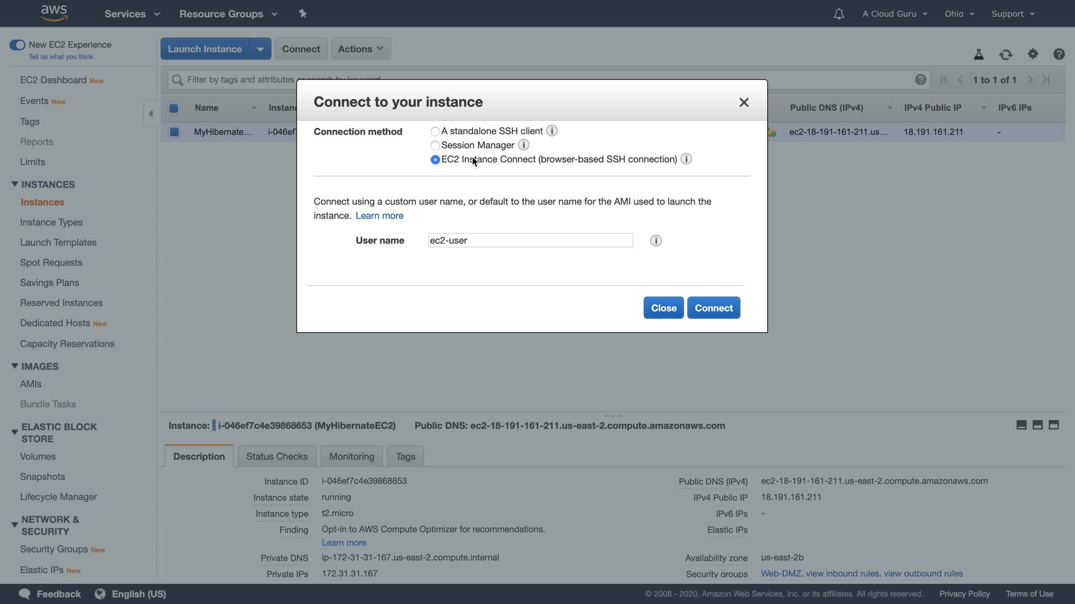Click the experiments flask icon
The width and height of the screenshot is (1075, 604).
click(979, 54)
